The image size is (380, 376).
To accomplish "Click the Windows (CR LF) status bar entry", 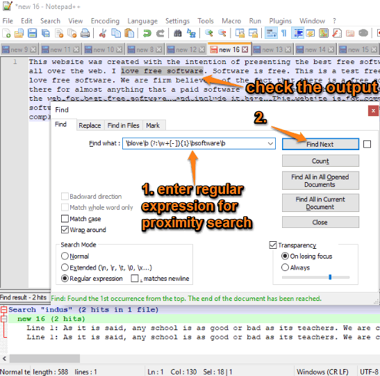I will click(x=322, y=372).
